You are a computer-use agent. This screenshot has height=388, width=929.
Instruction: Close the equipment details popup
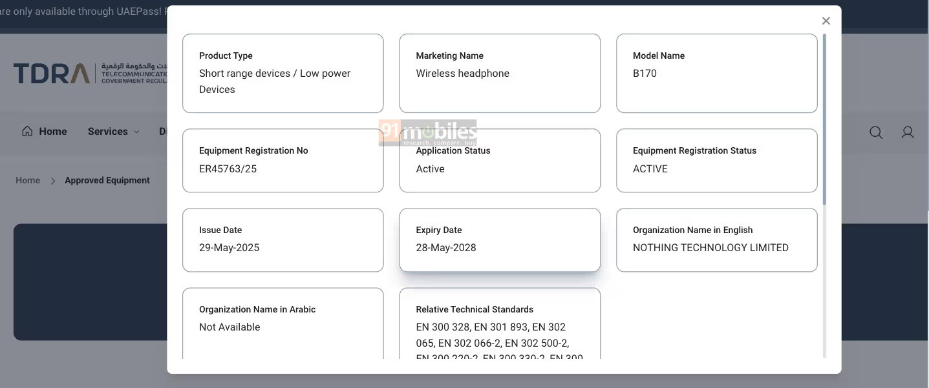(826, 21)
